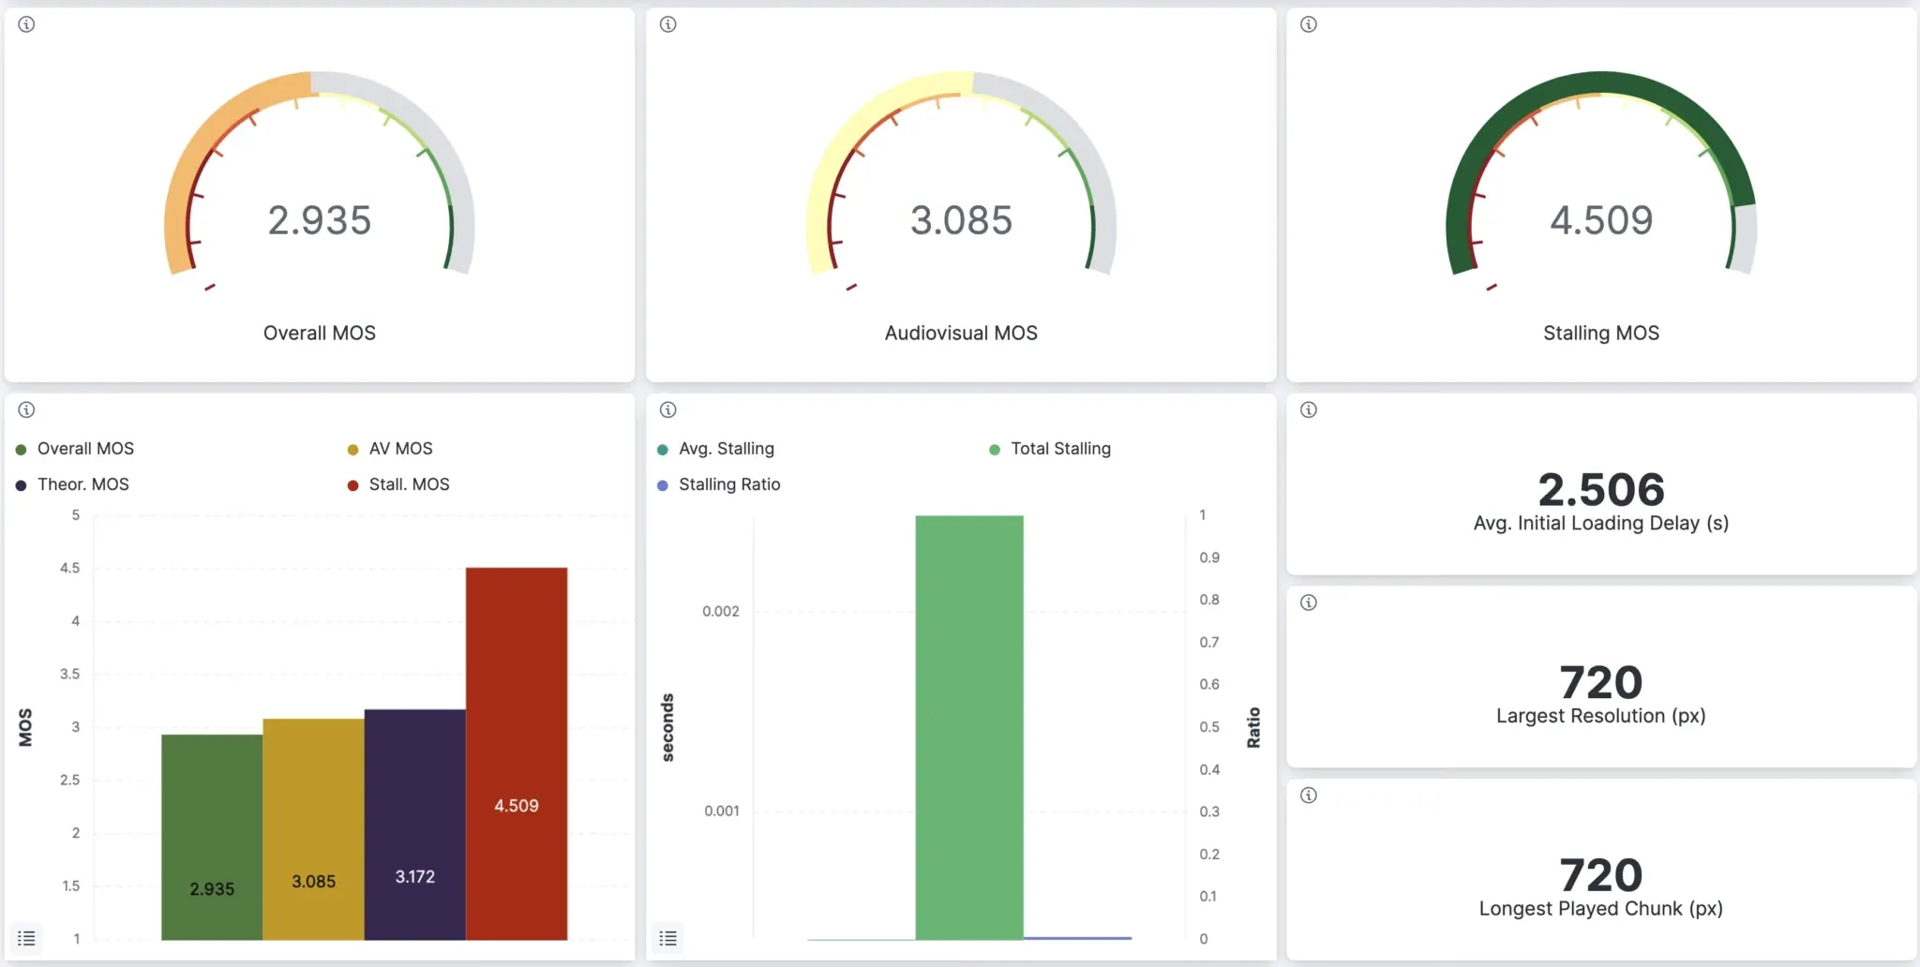Open info icon on Largest Resolution panel
Viewport: 1920px width, 967px height.
[x=1309, y=602]
